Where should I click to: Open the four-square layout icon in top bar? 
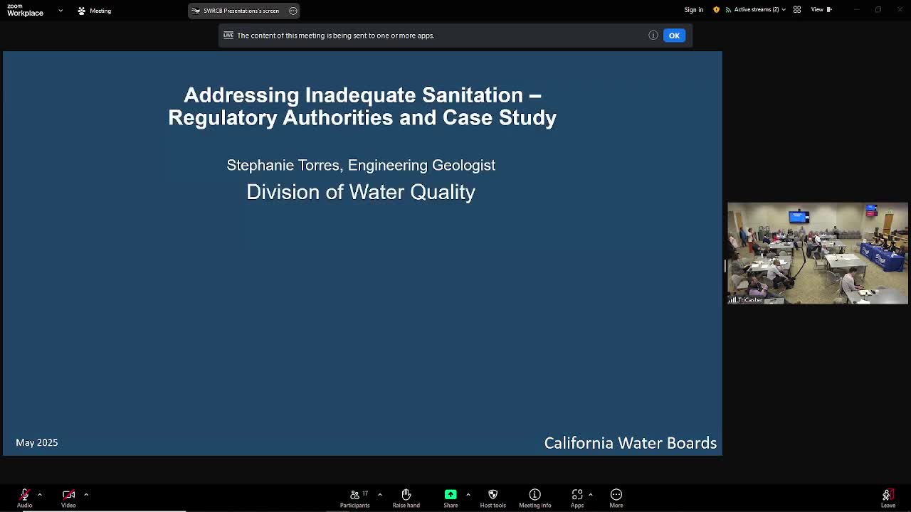point(797,10)
